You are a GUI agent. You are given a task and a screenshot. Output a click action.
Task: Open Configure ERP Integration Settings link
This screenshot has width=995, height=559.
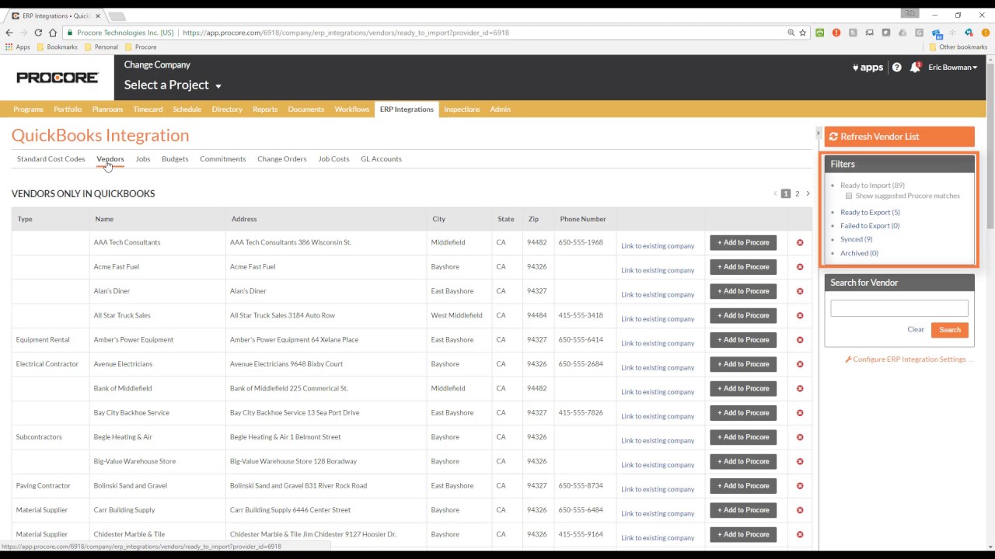point(909,359)
